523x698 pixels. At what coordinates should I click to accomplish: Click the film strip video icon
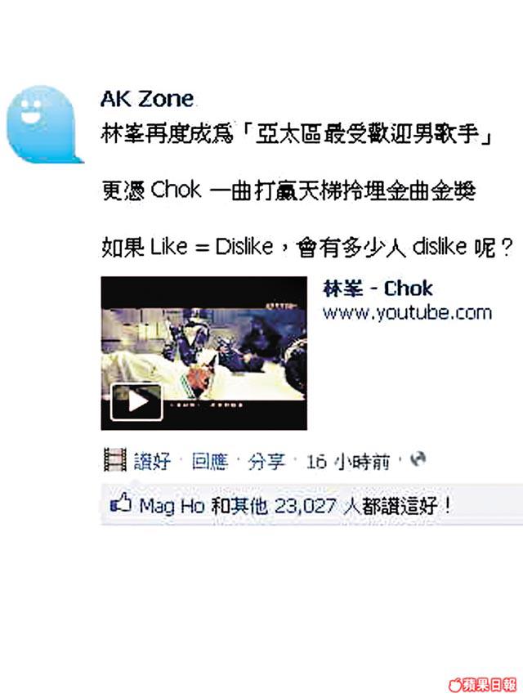(115, 460)
